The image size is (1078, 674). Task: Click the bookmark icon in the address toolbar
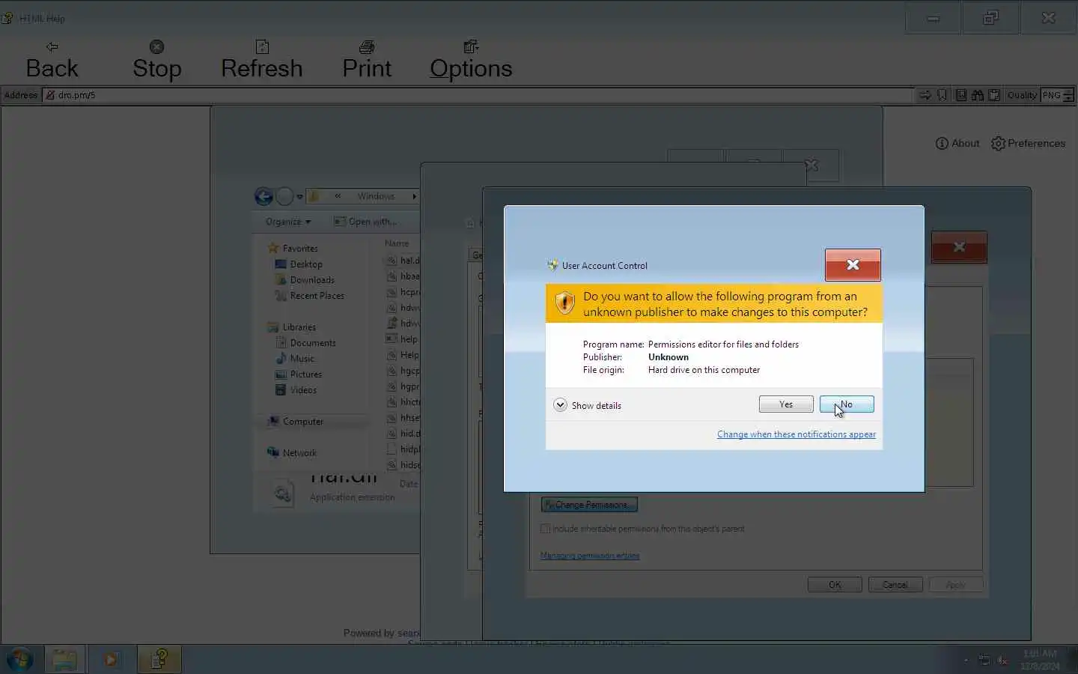click(x=943, y=95)
